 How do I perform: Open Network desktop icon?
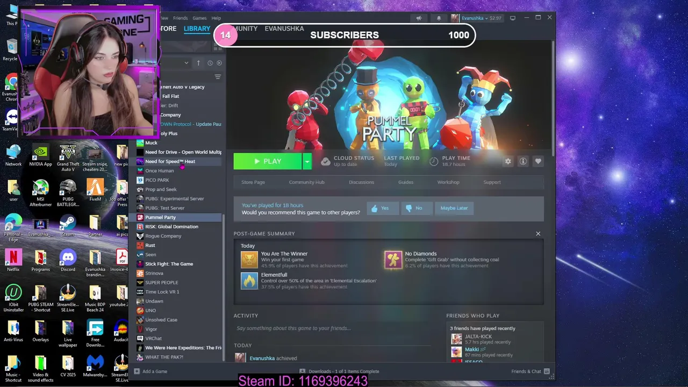13,156
